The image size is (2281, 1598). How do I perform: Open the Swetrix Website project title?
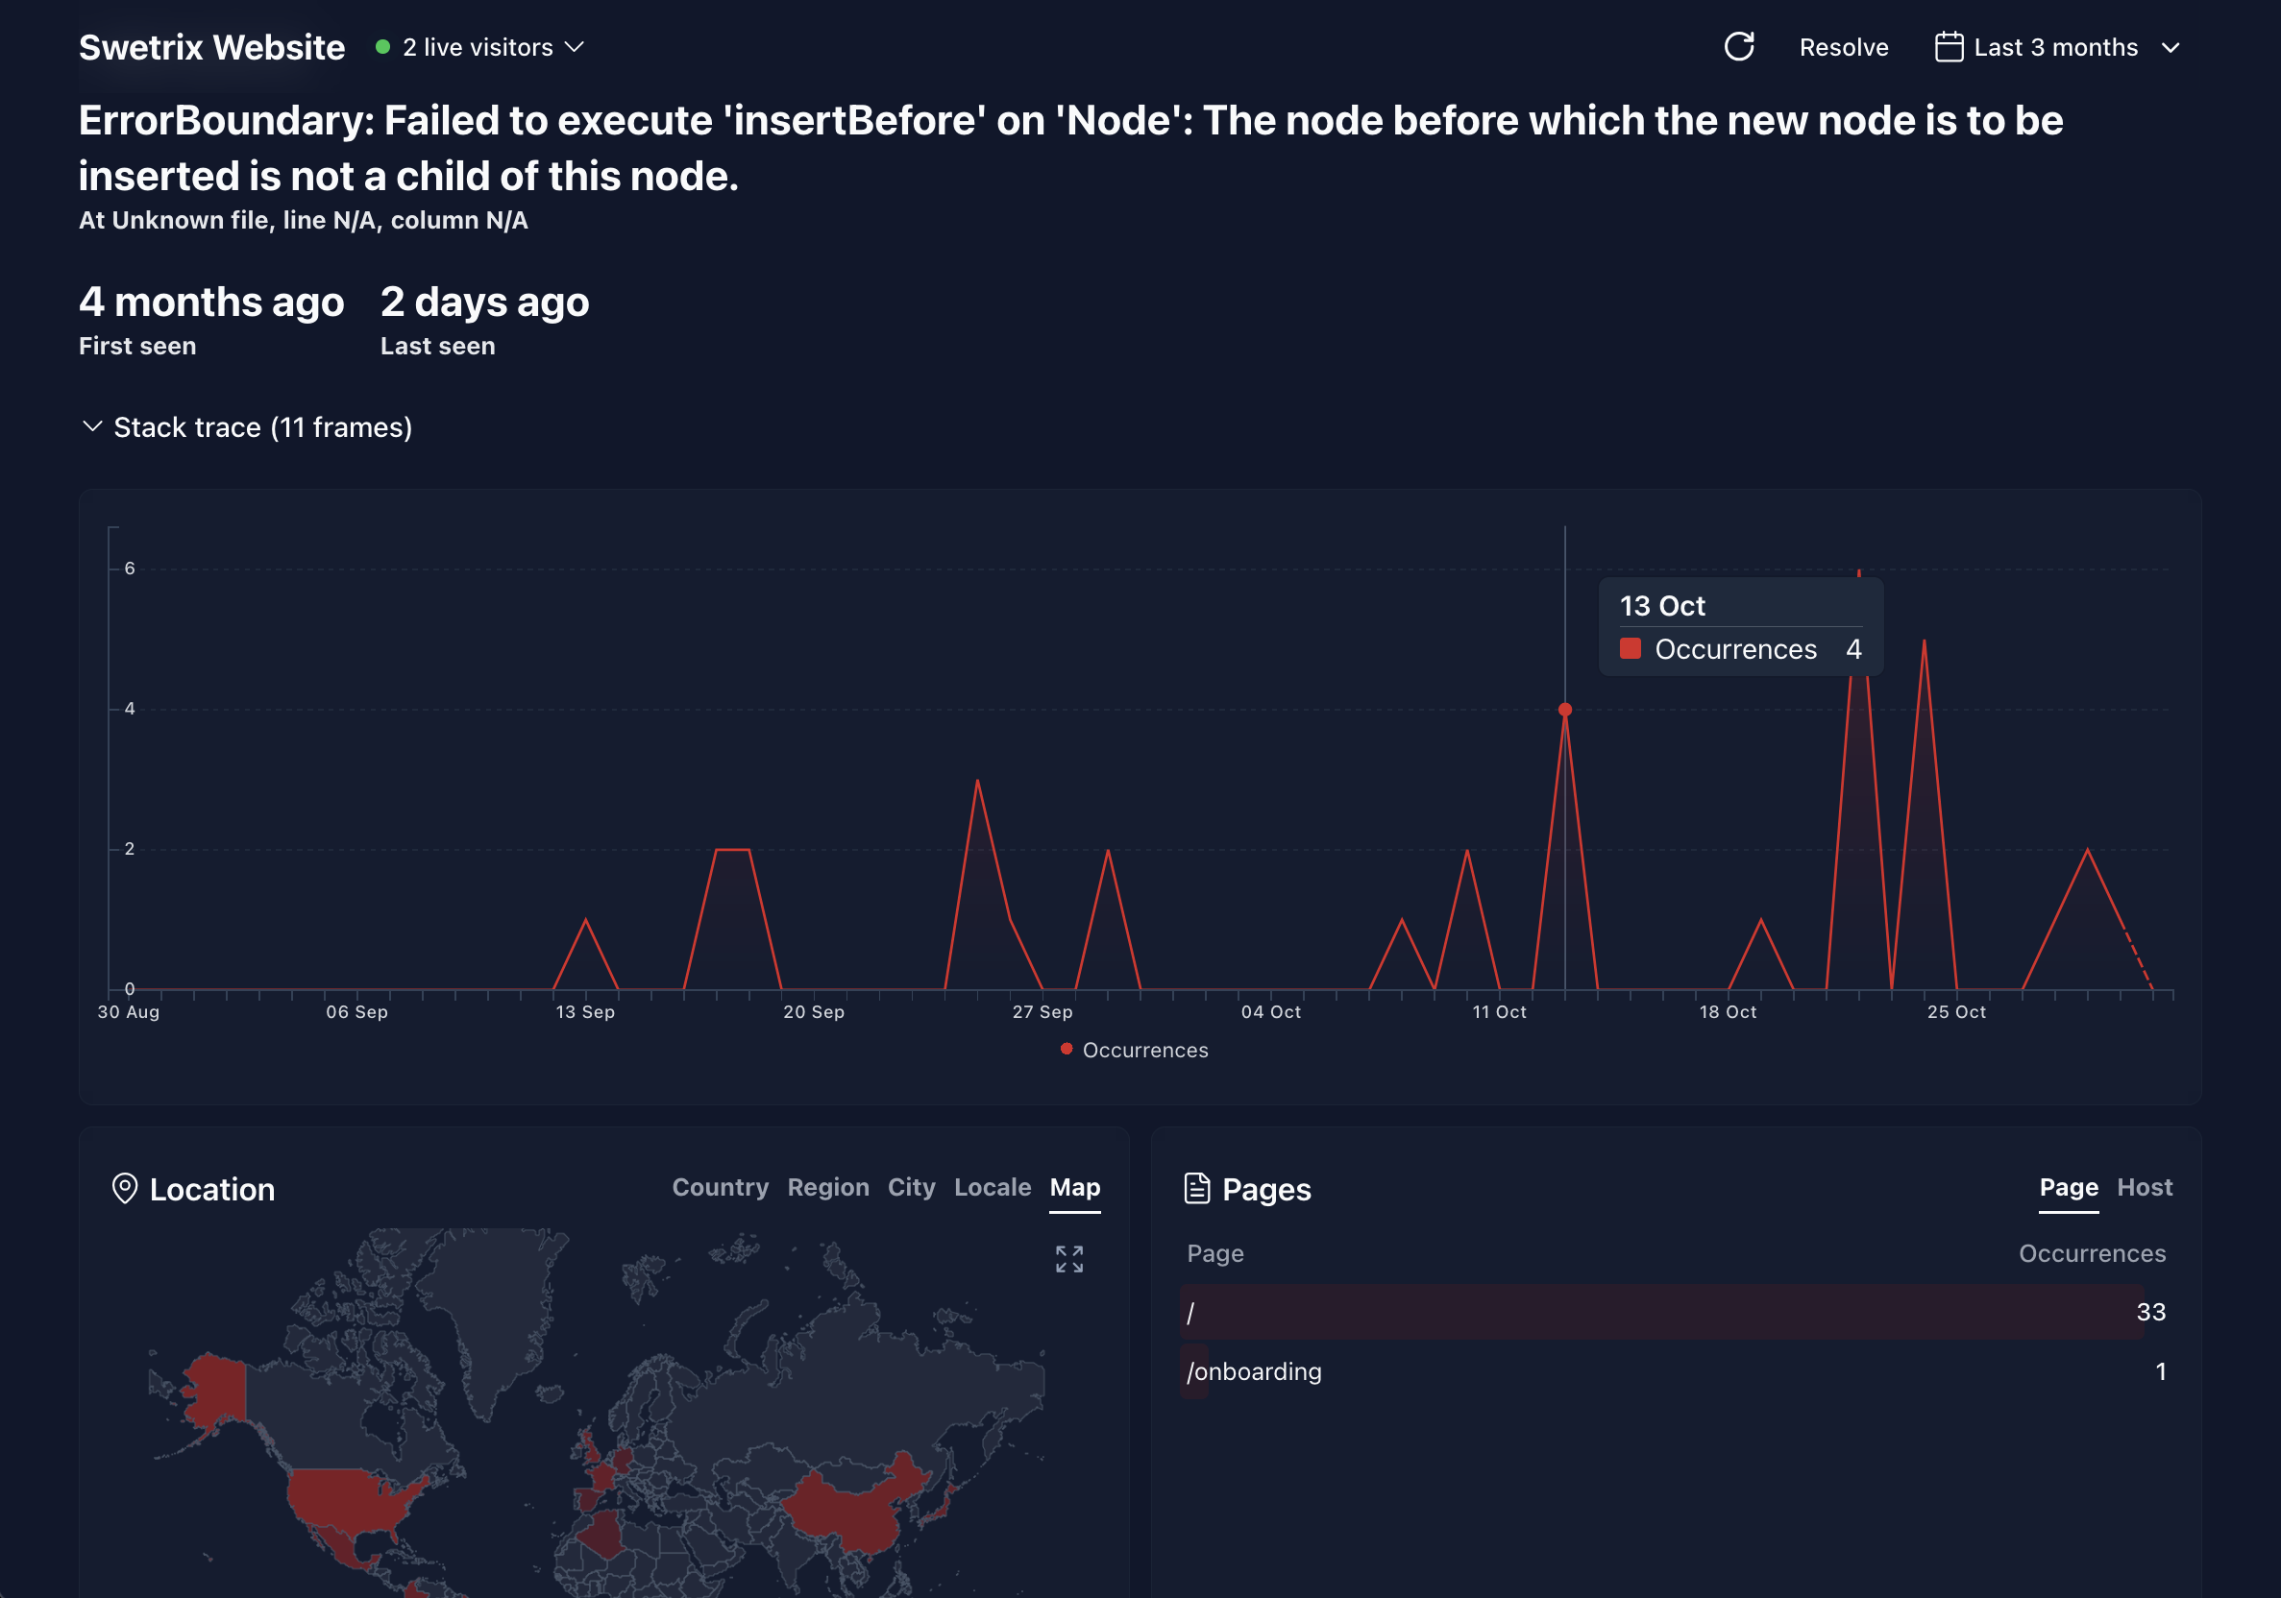(211, 48)
